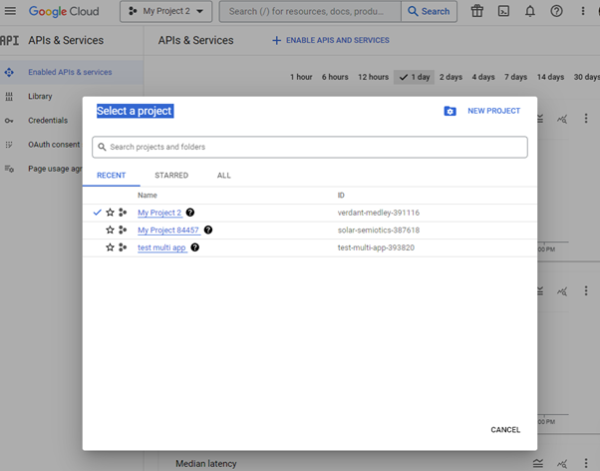Click CANCEL in the project dialog
This screenshot has height=471, width=600.
click(505, 430)
